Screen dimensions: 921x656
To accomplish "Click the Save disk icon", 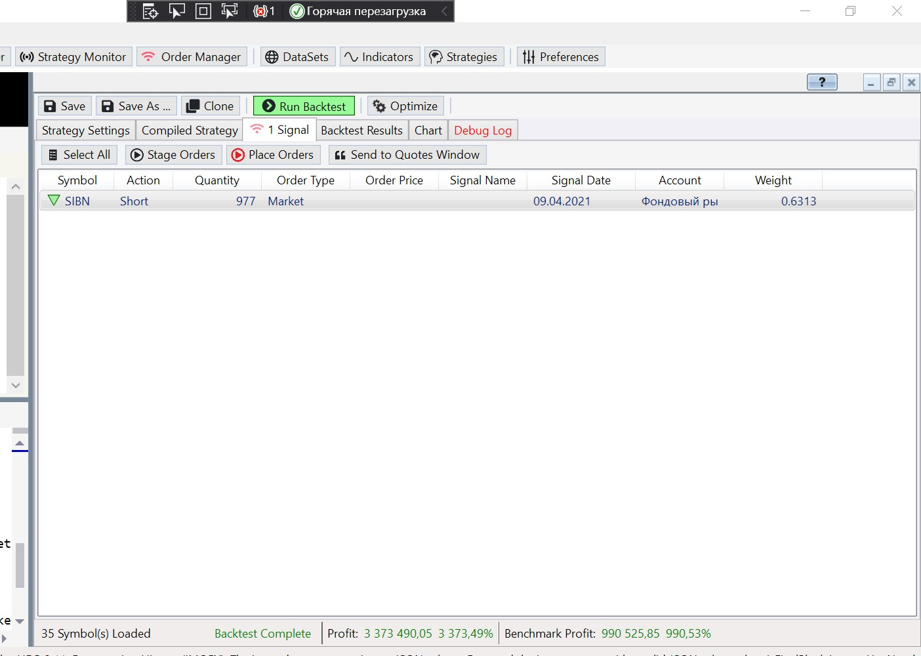I will coord(51,106).
